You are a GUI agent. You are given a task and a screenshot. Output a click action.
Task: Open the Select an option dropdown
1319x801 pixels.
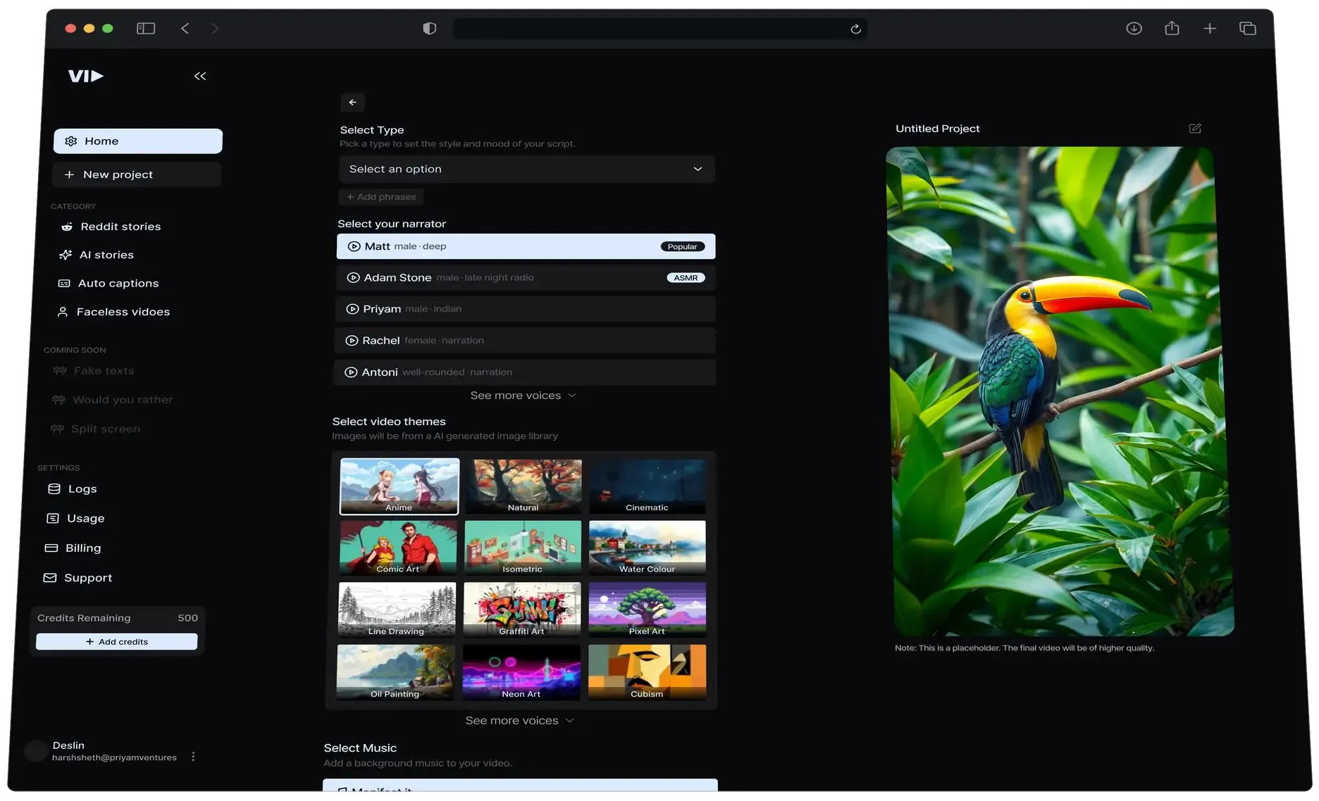[526, 170]
